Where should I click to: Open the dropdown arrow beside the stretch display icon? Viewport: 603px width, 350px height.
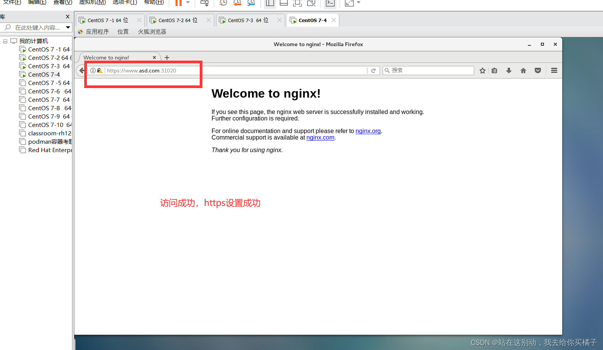(359, 2)
